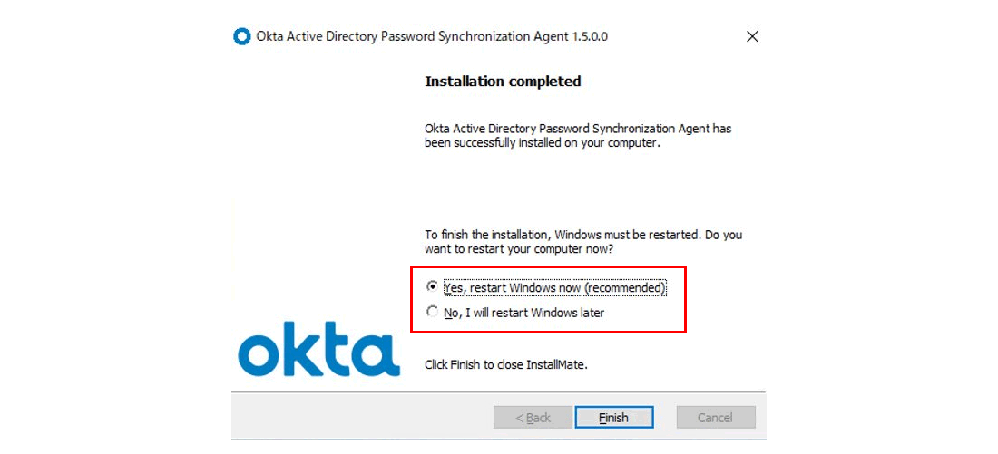Close the installer with the X button
The image size is (998, 454).
[752, 37]
